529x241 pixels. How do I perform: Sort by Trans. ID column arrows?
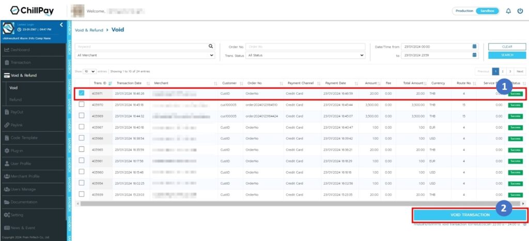pyautogui.click(x=110, y=83)
